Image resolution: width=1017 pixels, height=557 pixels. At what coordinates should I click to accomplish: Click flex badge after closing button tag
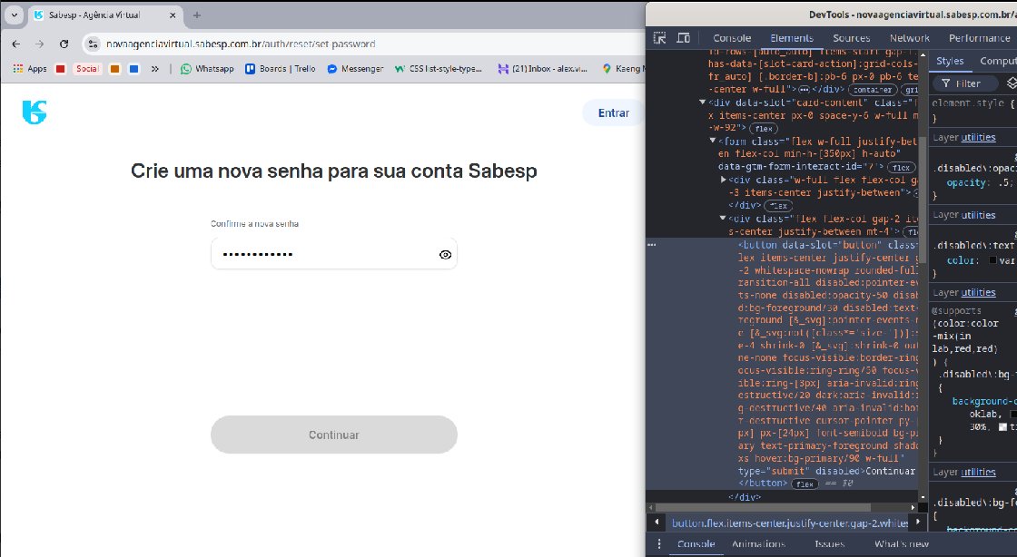coord(805,484)
